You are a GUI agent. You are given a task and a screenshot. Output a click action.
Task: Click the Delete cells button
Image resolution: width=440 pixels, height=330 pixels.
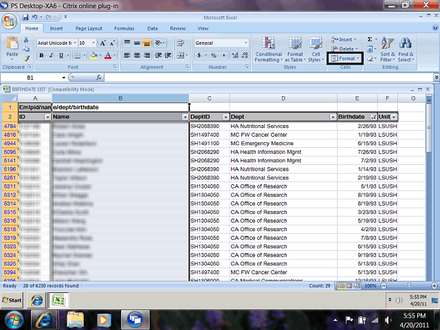344,49
